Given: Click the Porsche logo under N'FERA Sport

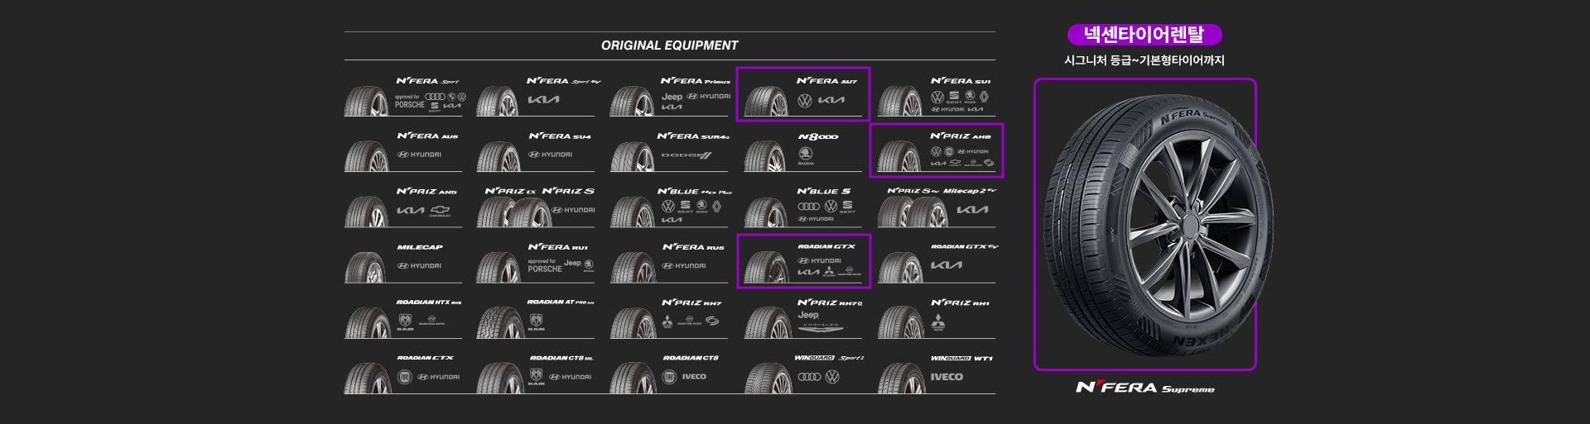Looking at the screenshot, I should (409, 105).
